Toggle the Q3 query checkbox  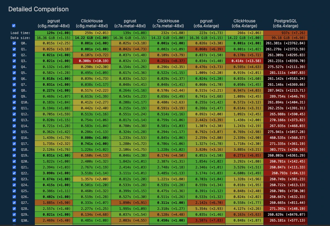pos(14,61)
